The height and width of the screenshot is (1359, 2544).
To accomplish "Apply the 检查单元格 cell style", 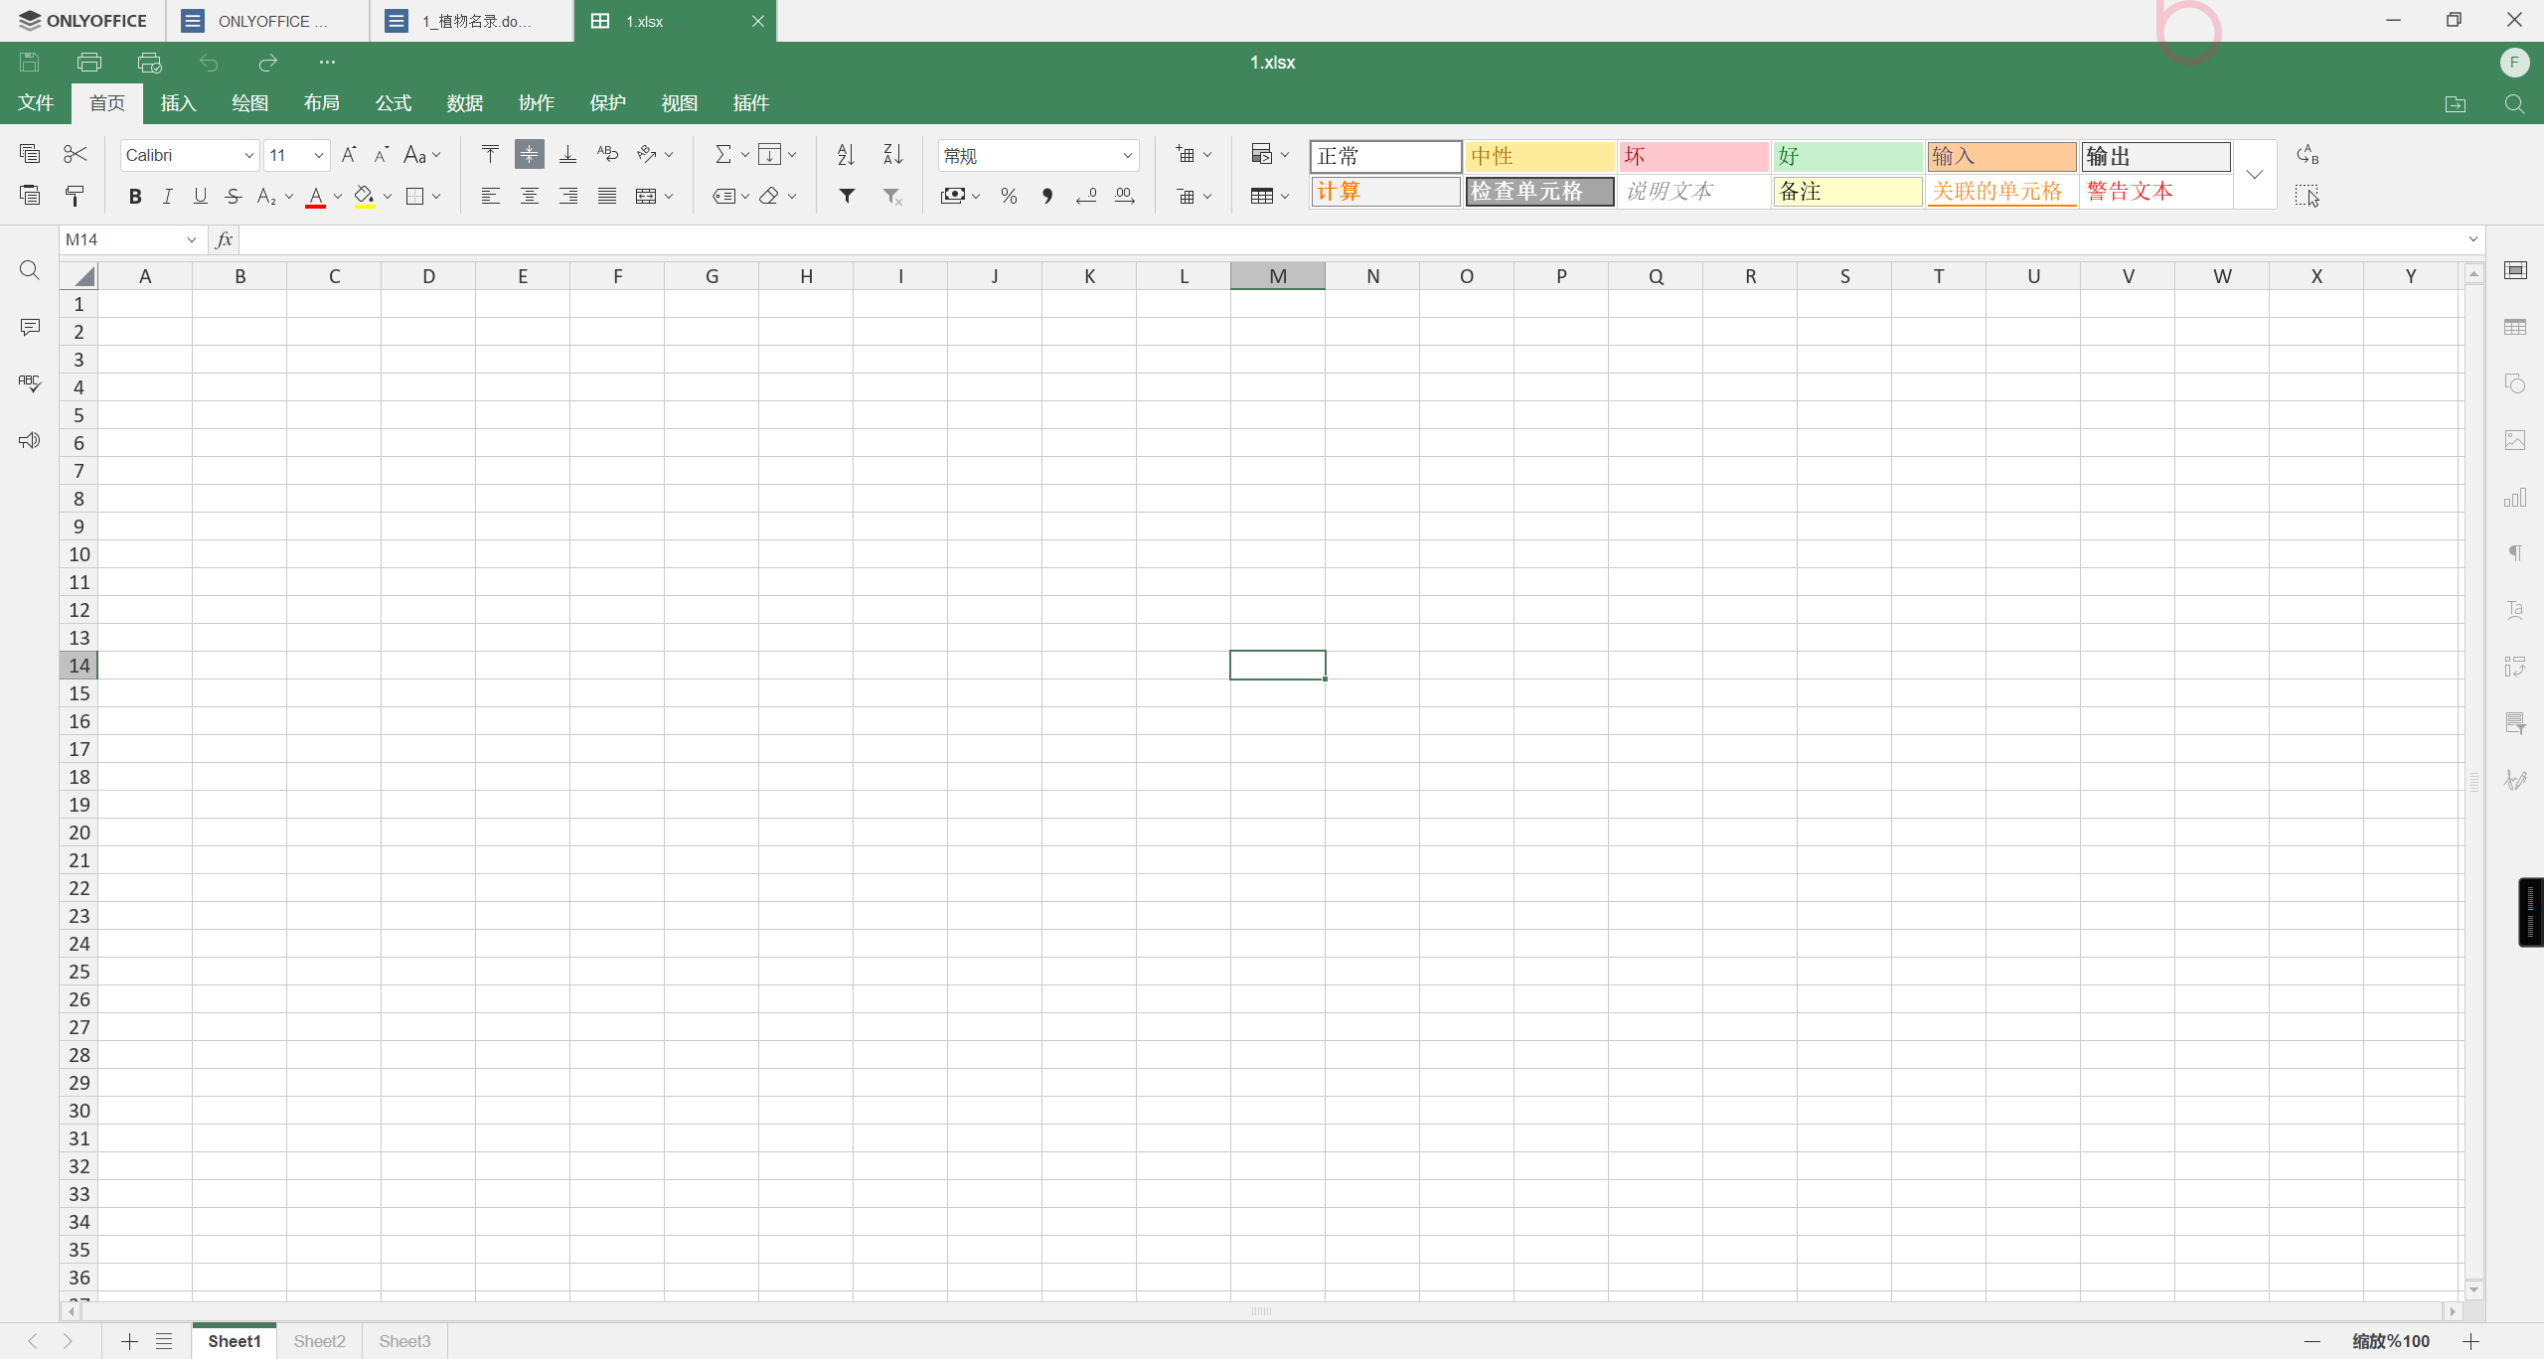I will pos(1539,191).
